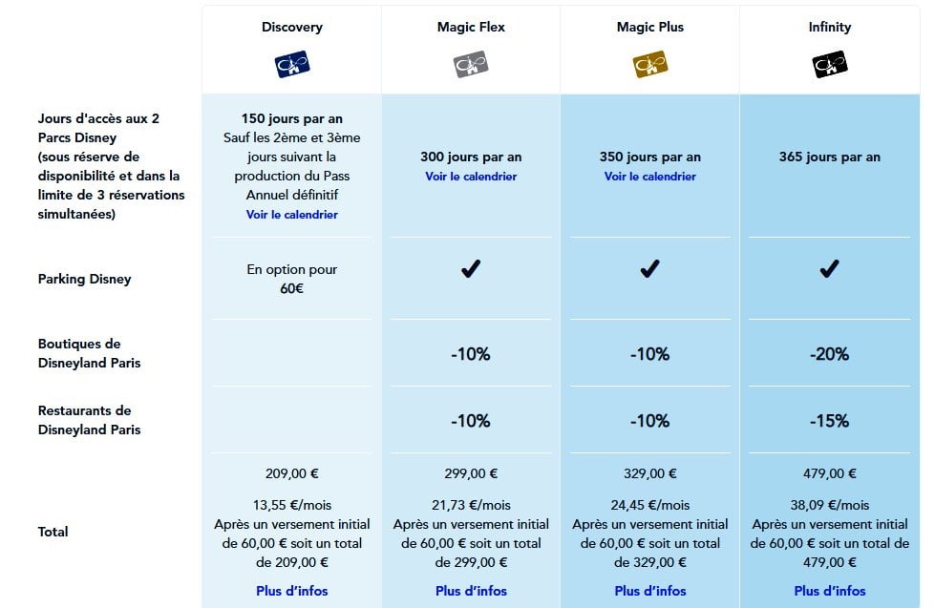Open Plus d'infos for Infinity pass
The height and width of the screenshot is (608, 935).
click(x=829, y=591)
